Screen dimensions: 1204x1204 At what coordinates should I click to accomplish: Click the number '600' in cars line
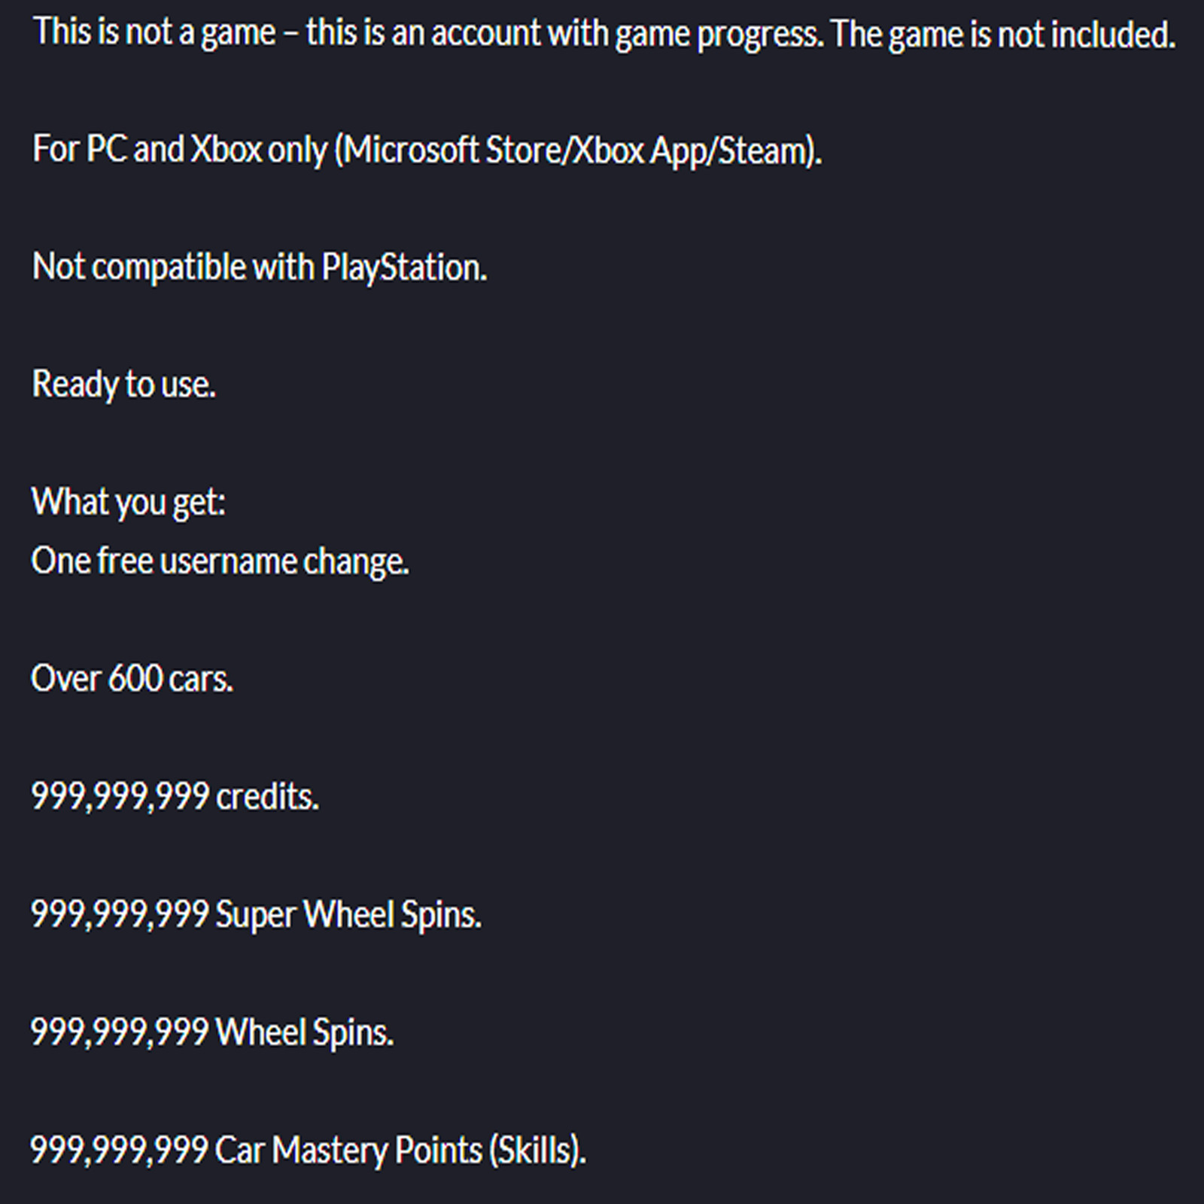[135, 679]
